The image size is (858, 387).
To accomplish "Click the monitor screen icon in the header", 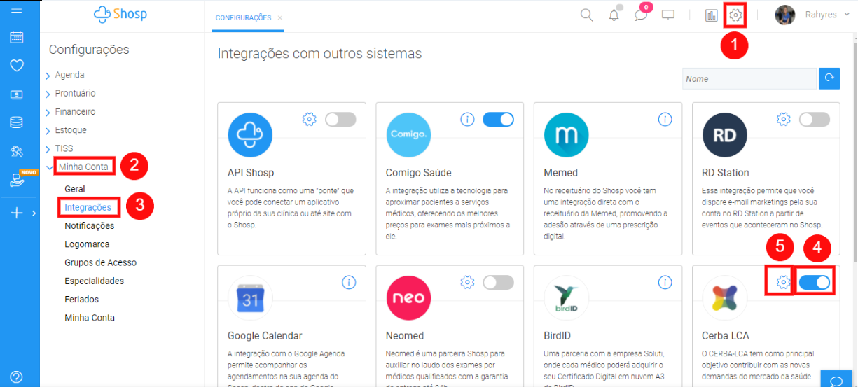I will coord(668,15).
